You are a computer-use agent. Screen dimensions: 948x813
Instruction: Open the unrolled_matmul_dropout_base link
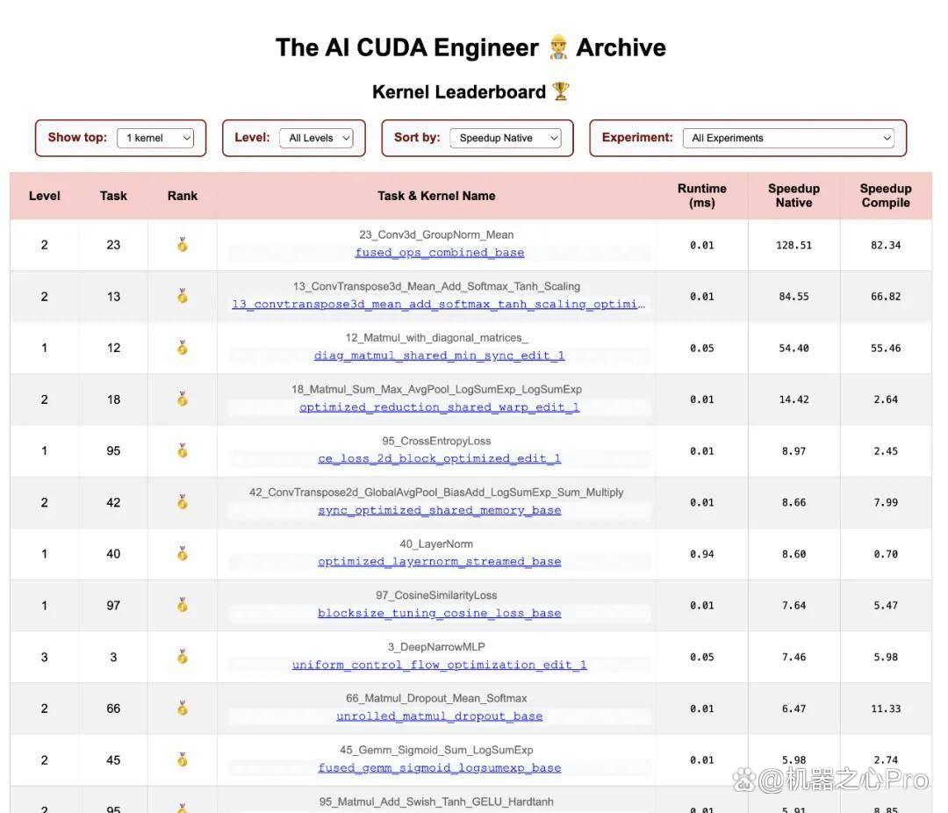click(440, 716)
